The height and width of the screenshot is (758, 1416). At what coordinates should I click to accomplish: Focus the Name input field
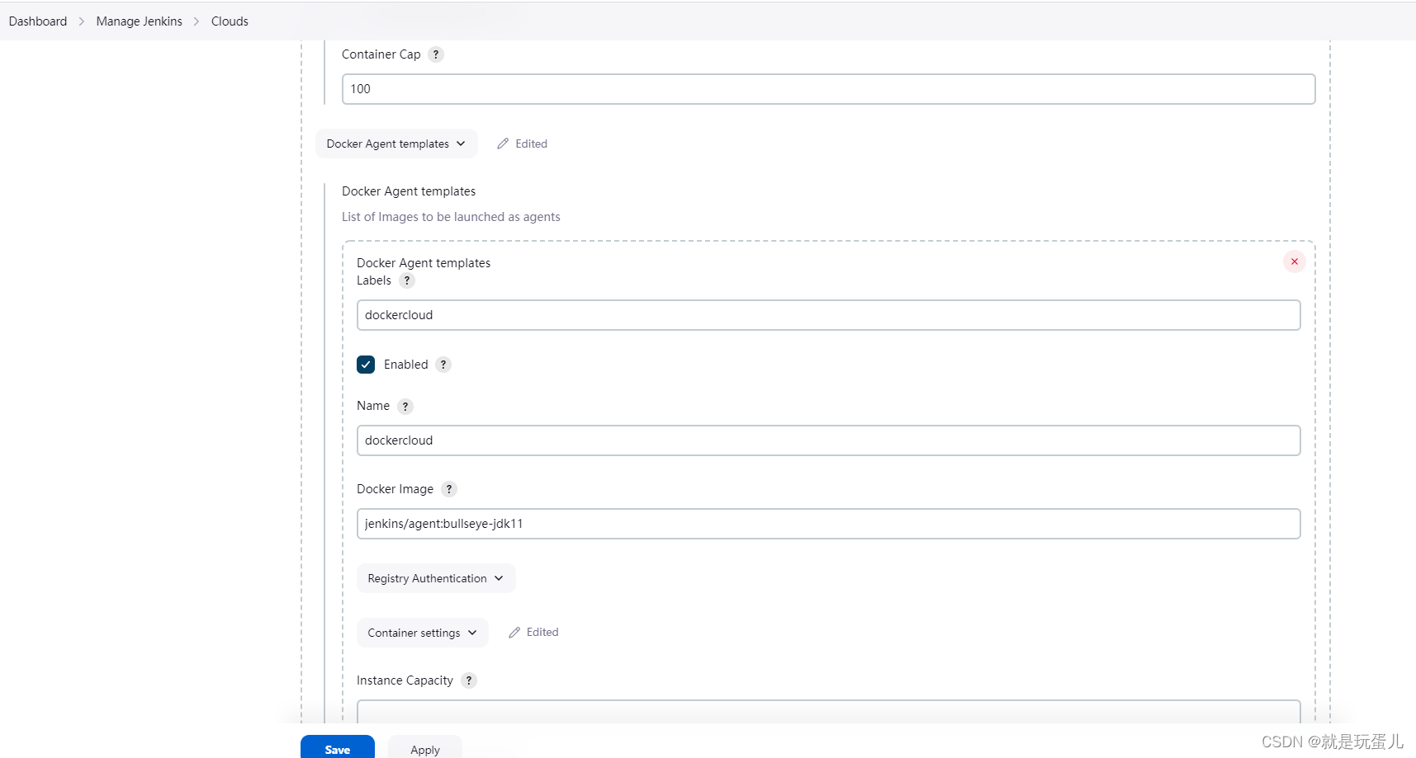828,440
